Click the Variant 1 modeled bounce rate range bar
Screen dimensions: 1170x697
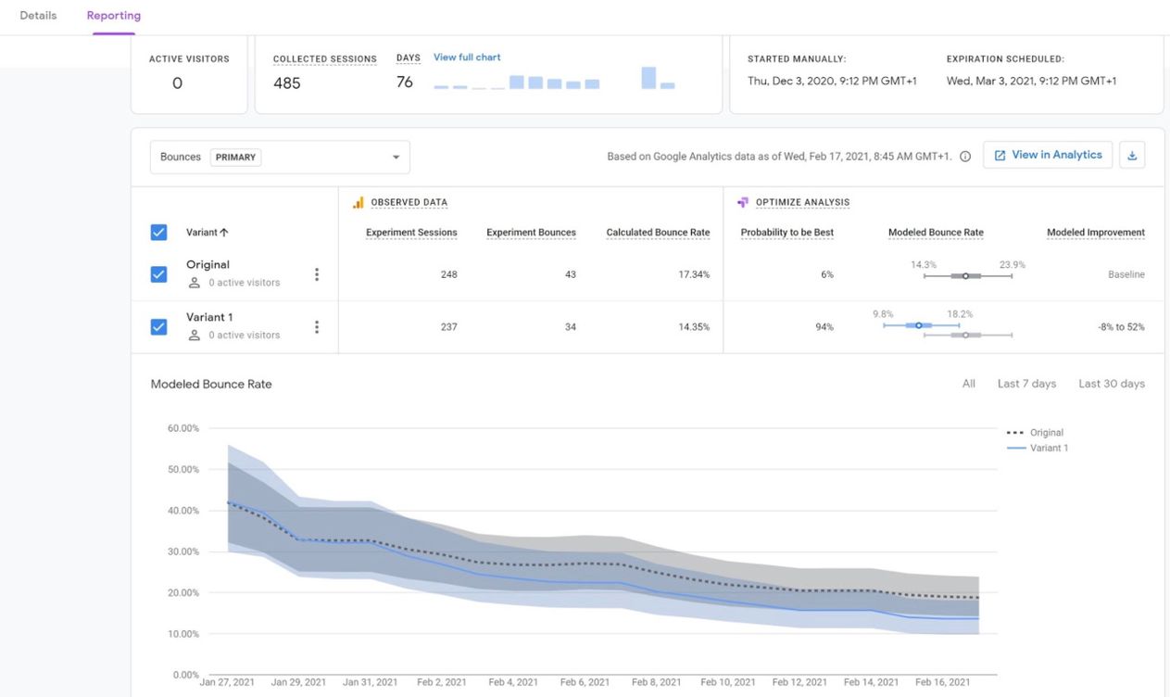pyautogui.click(x=921, y=325)
